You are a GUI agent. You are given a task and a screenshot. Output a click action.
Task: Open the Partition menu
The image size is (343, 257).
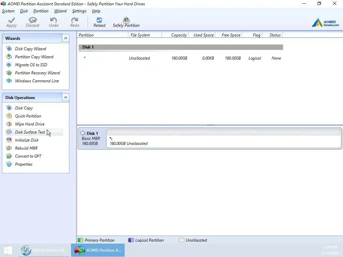click(x=41, y=11)
